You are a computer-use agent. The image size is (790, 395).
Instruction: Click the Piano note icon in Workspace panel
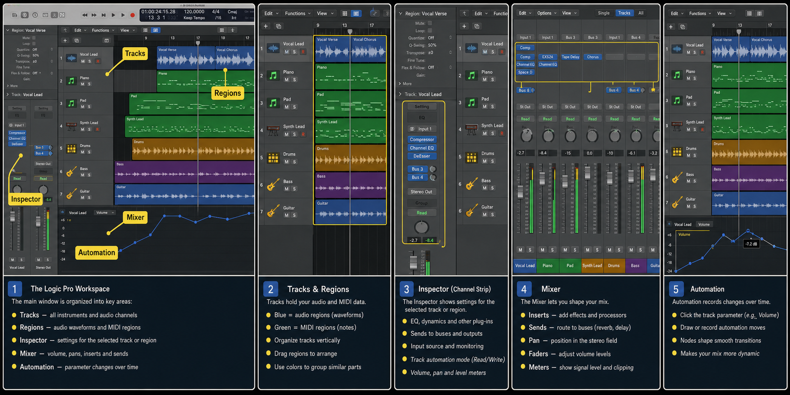click(x=71, y=80)
